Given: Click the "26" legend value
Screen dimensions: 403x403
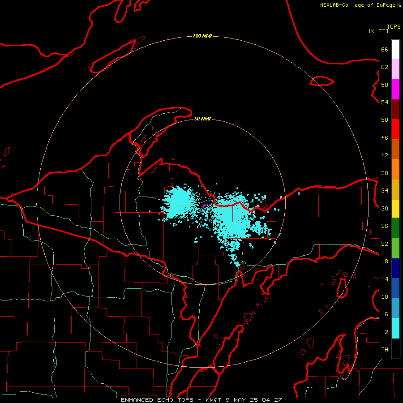Looking at the screenshot, I should [x=385, y=226].
